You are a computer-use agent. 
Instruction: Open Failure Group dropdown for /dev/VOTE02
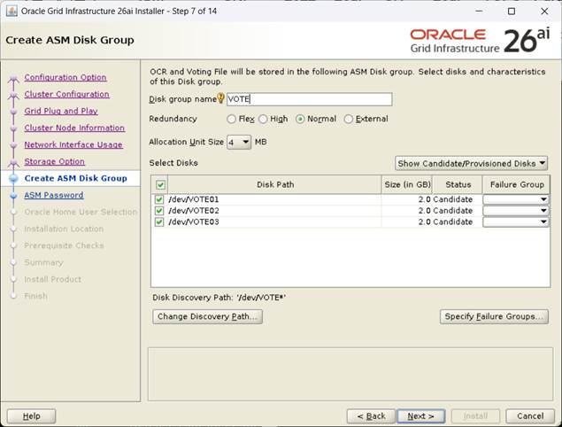pyautogui.click(x=516, y=211)
